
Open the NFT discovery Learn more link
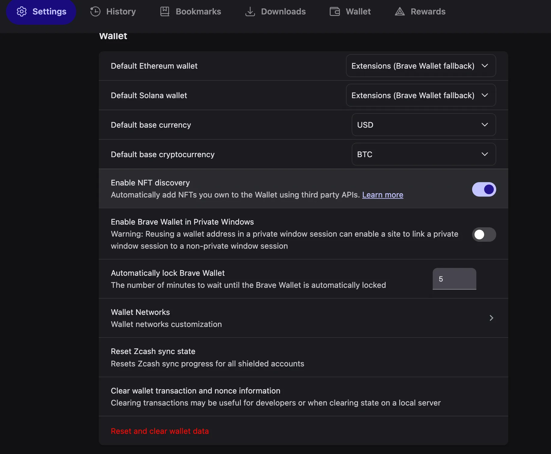click(383, 195)
